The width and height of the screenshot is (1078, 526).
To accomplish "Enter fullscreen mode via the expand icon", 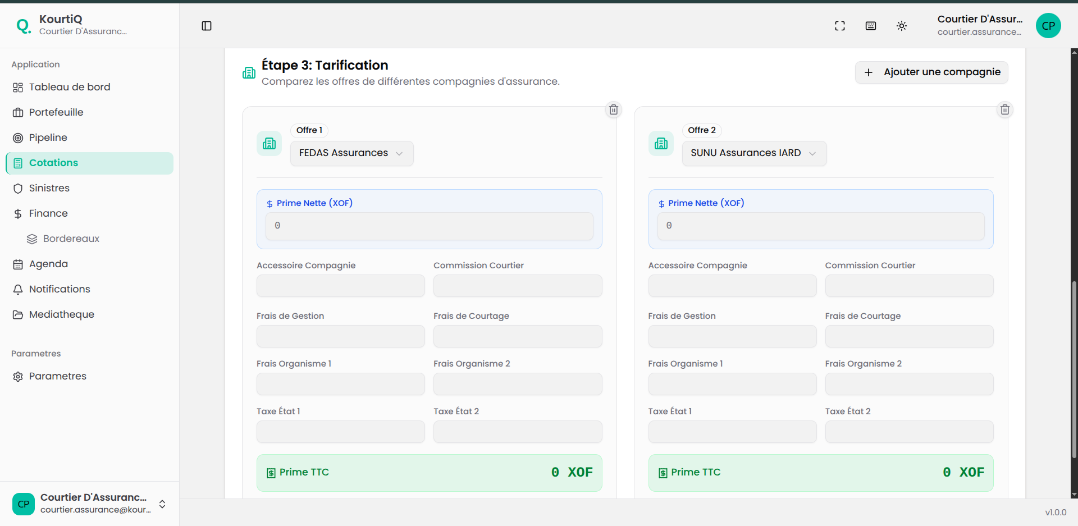I will pyautogui.click(x=840, y=26).
